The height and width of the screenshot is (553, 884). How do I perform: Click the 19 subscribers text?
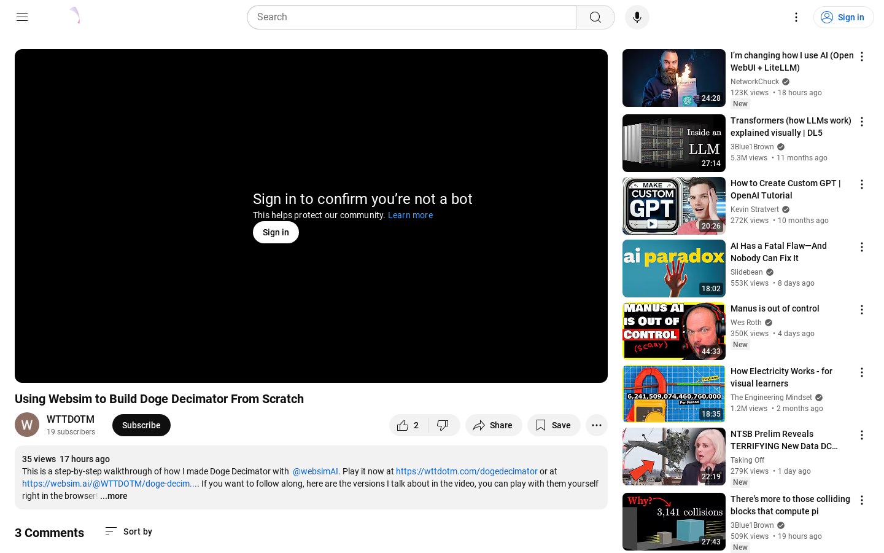pos(71,432)
